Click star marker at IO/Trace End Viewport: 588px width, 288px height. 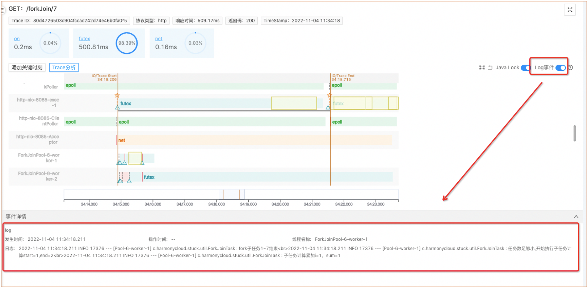[x=329, y=95]
